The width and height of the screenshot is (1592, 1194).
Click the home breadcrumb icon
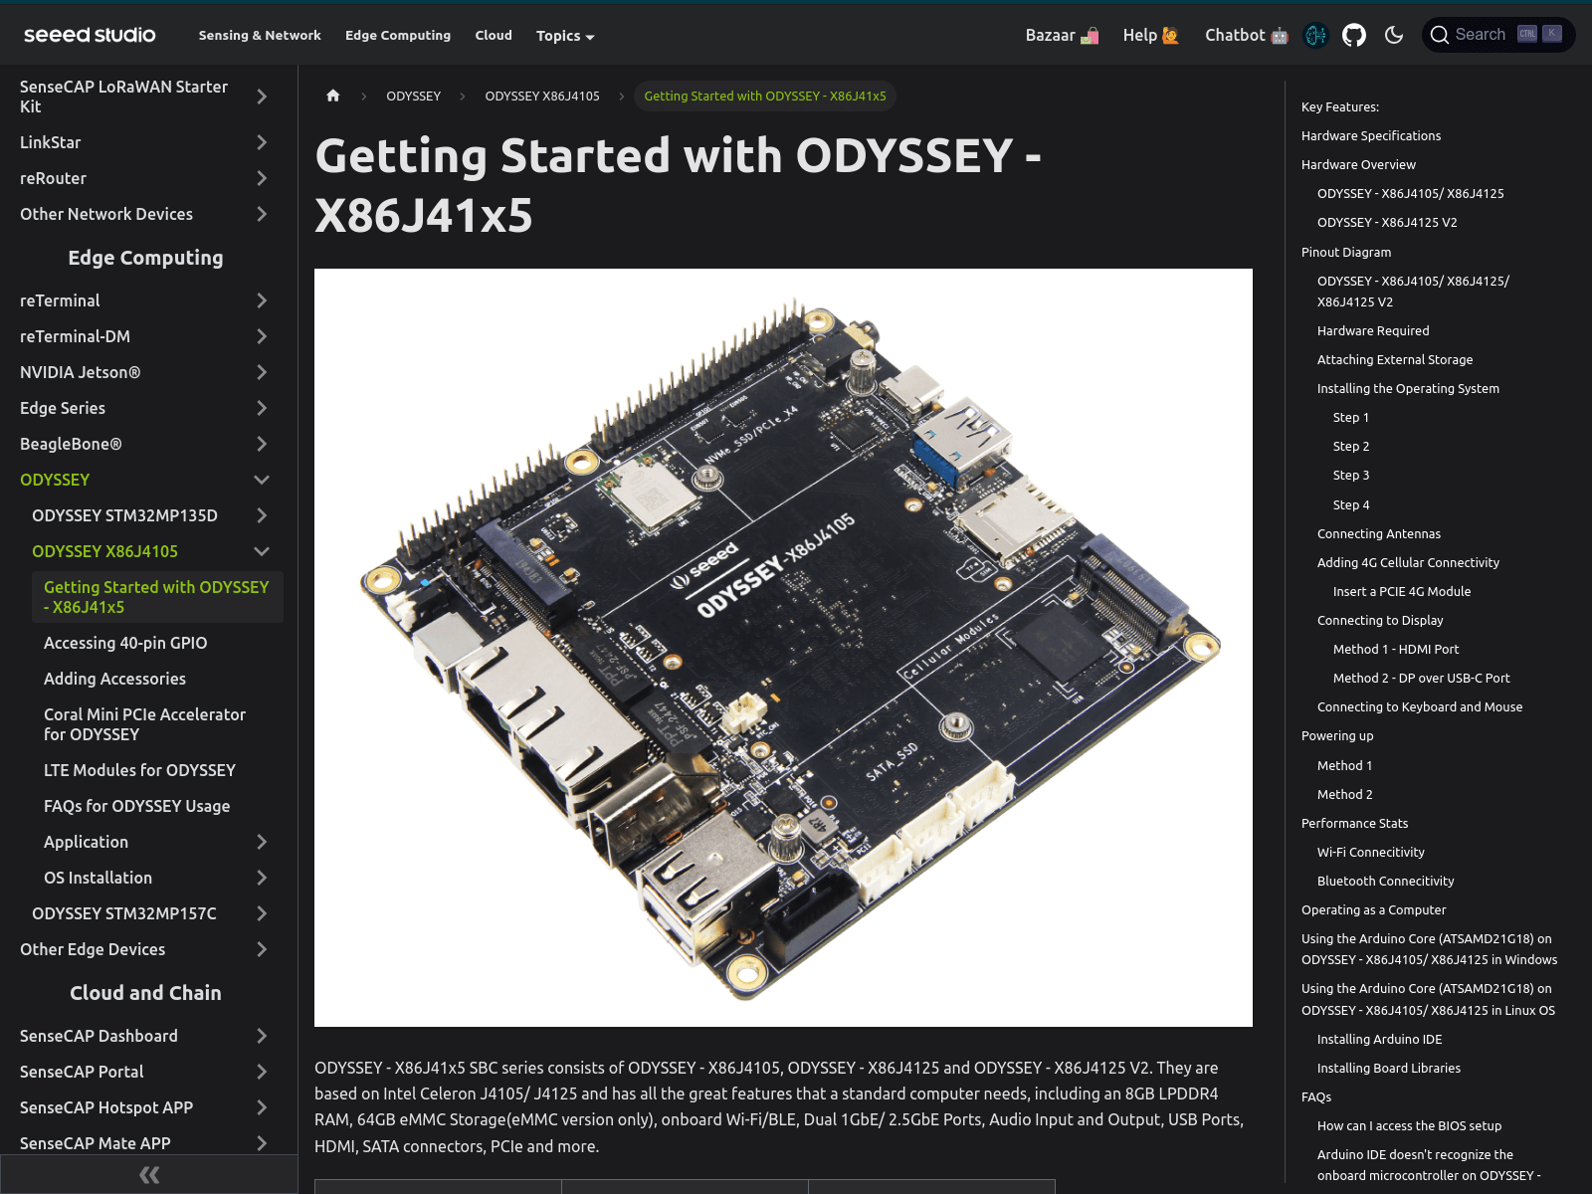(x=333, y=96)
